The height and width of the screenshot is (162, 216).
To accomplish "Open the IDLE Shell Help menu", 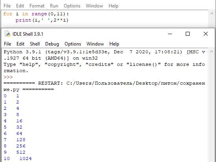I will click(114, 44).
